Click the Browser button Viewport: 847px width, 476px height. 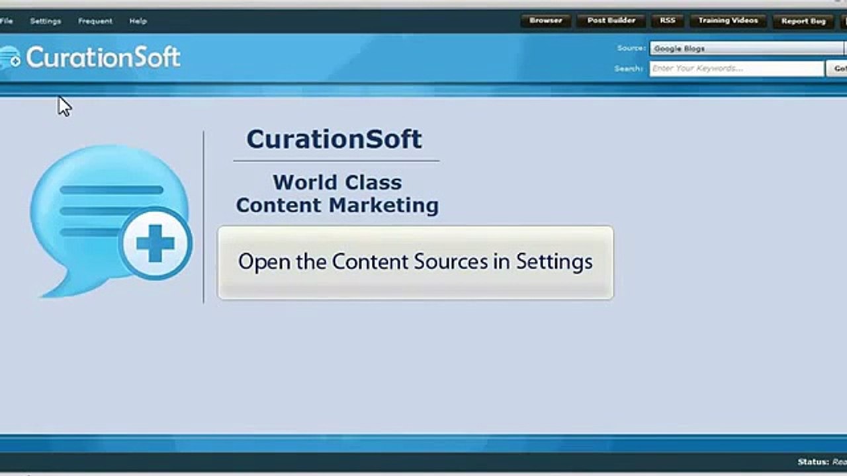click(545, 20)
